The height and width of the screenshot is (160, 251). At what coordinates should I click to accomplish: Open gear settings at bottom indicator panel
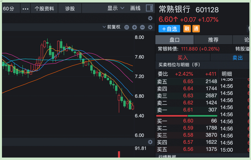coord(150,142)
